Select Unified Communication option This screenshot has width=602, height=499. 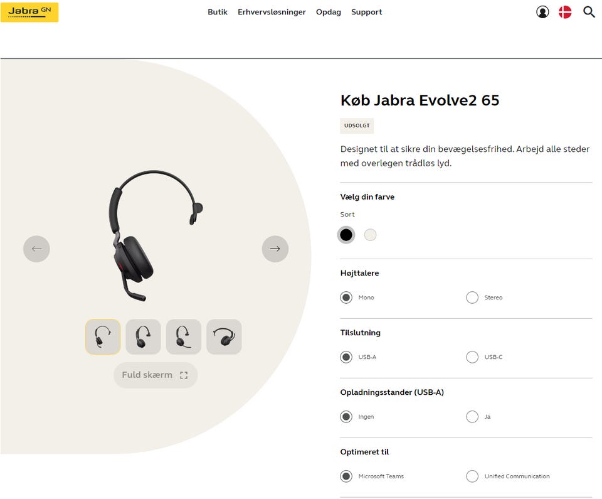[x=472, y=476]
